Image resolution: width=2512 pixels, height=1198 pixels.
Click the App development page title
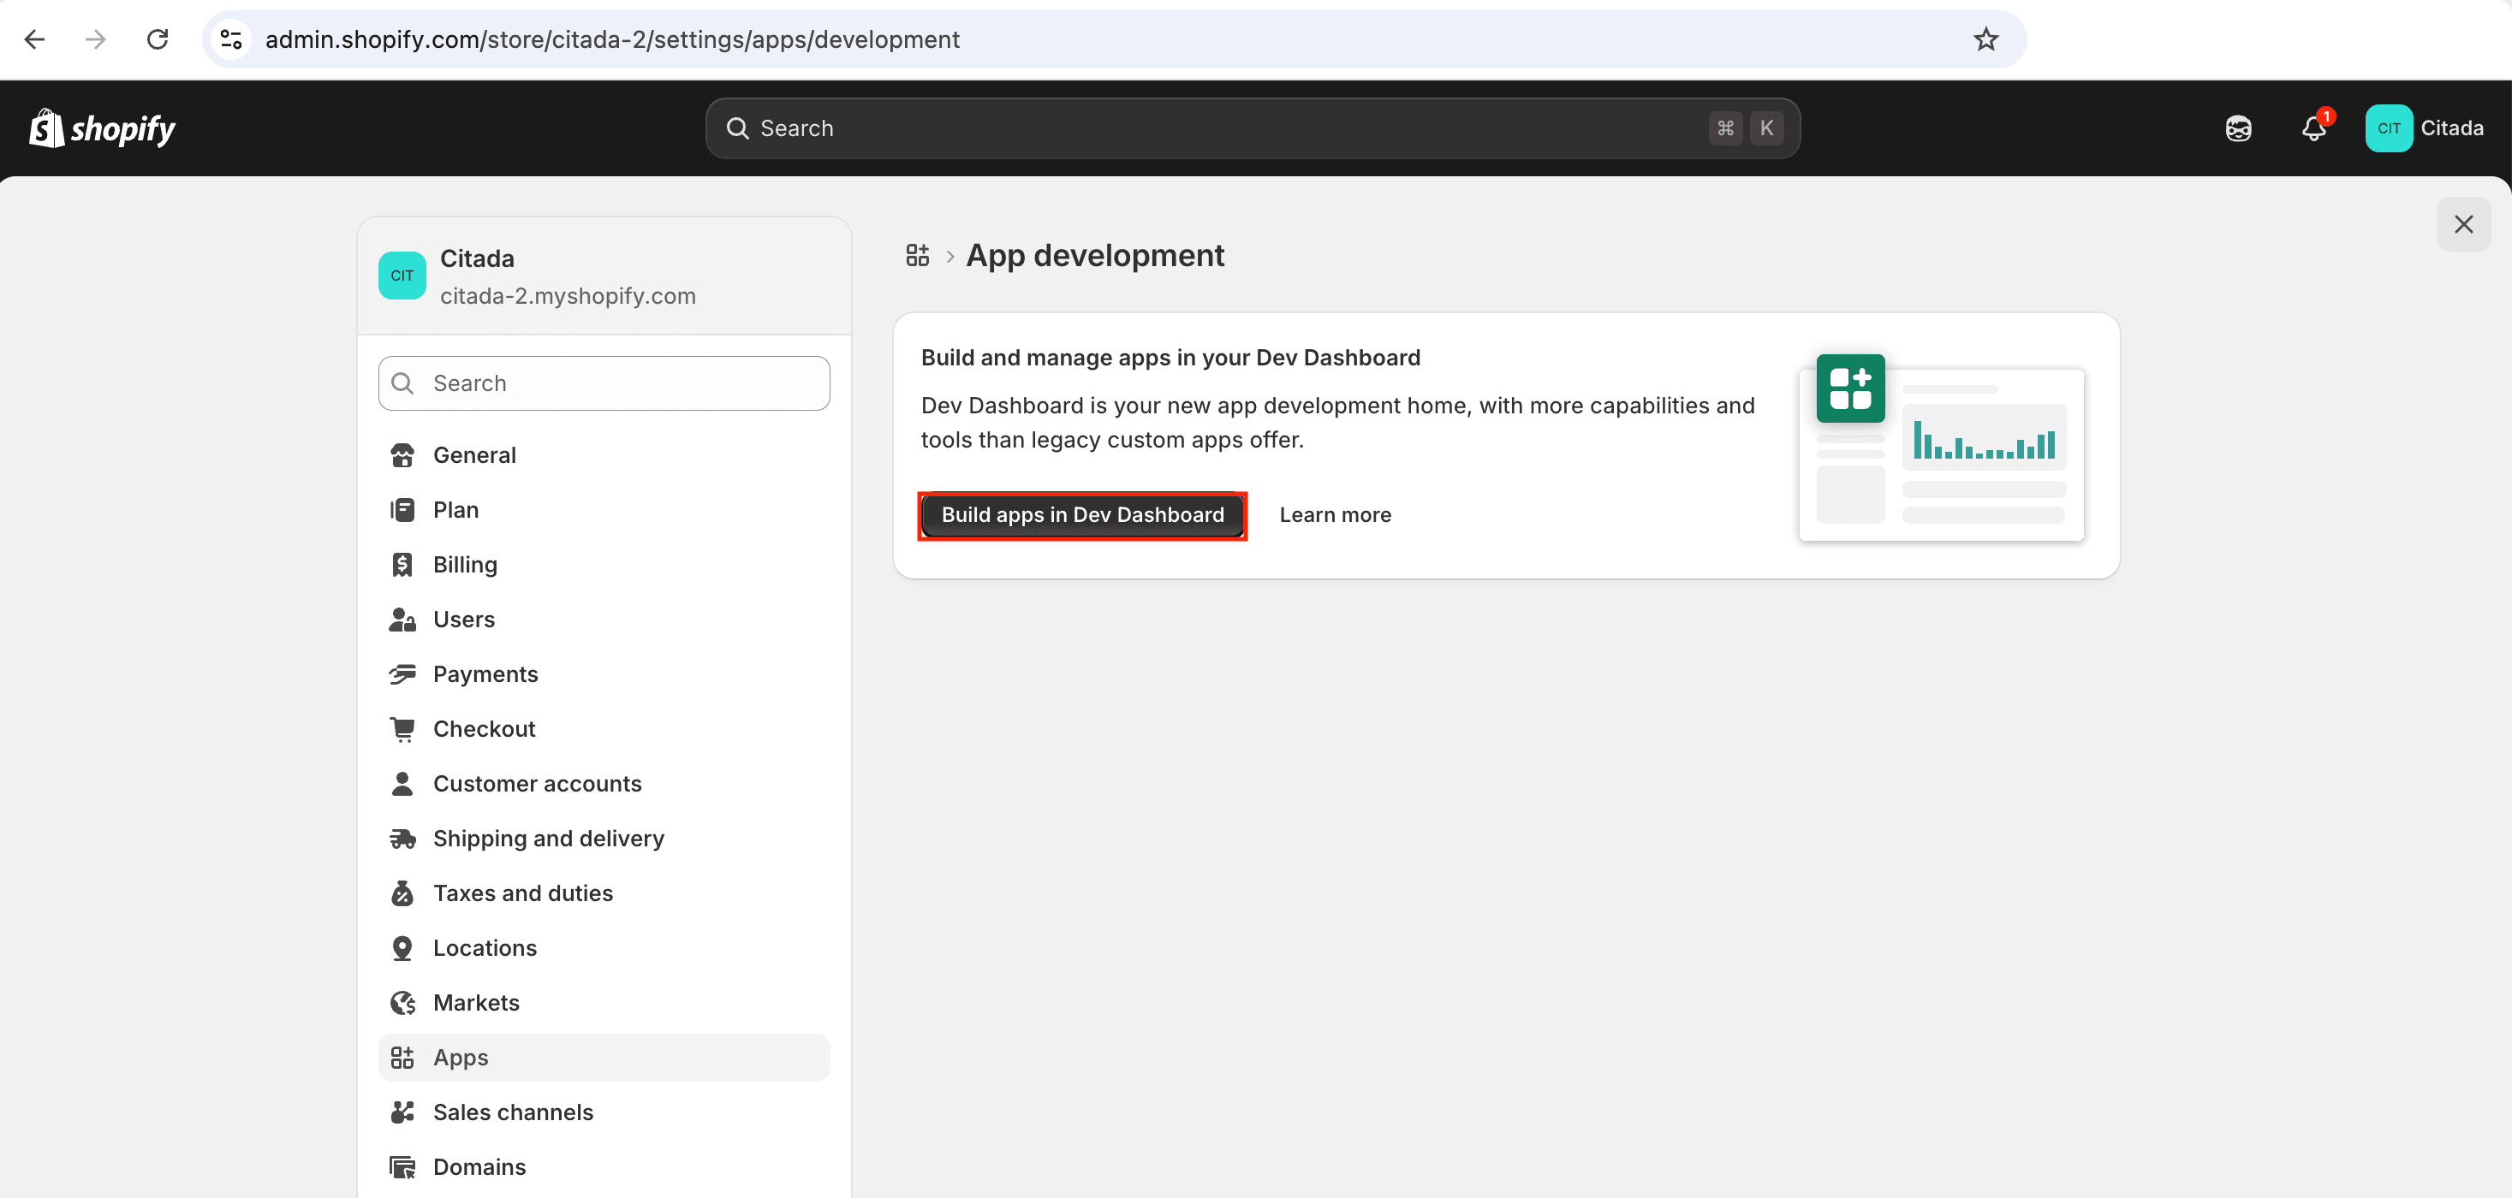(x=1094, y=255)
